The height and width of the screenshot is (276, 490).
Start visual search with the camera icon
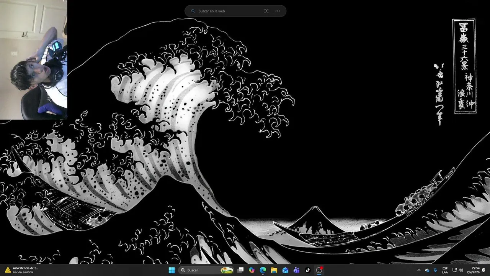pyautogui.click(x=266, y=11)
